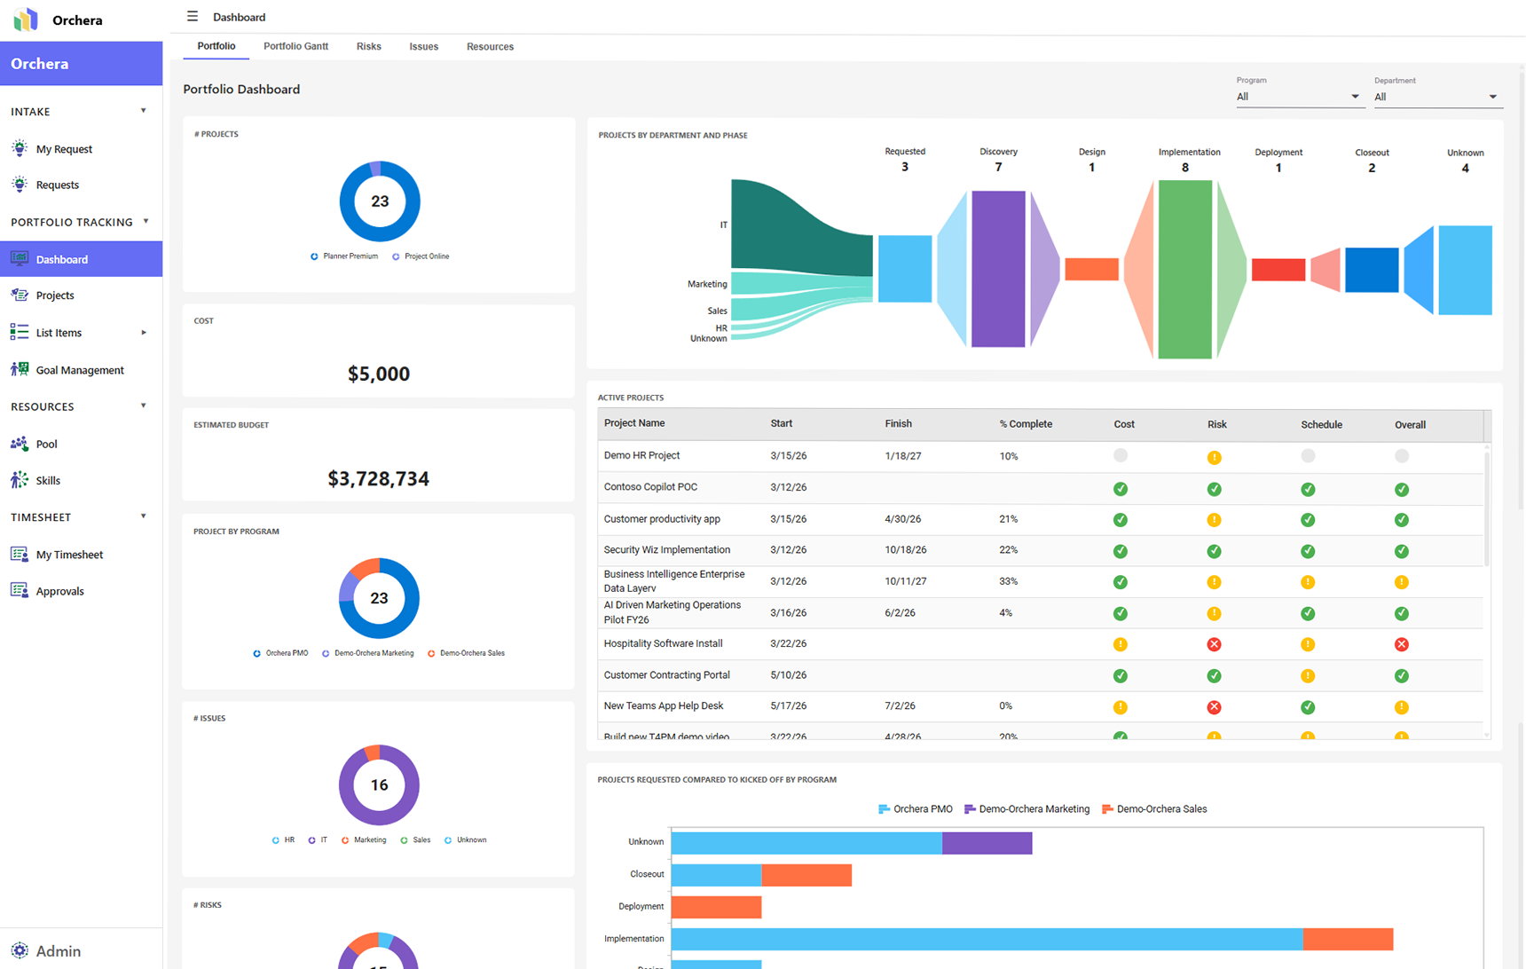Screen dimensions: 1526x969
Task: Toggle Demo-Orchera Marketing legend under program donut
Action: (368, 653)
